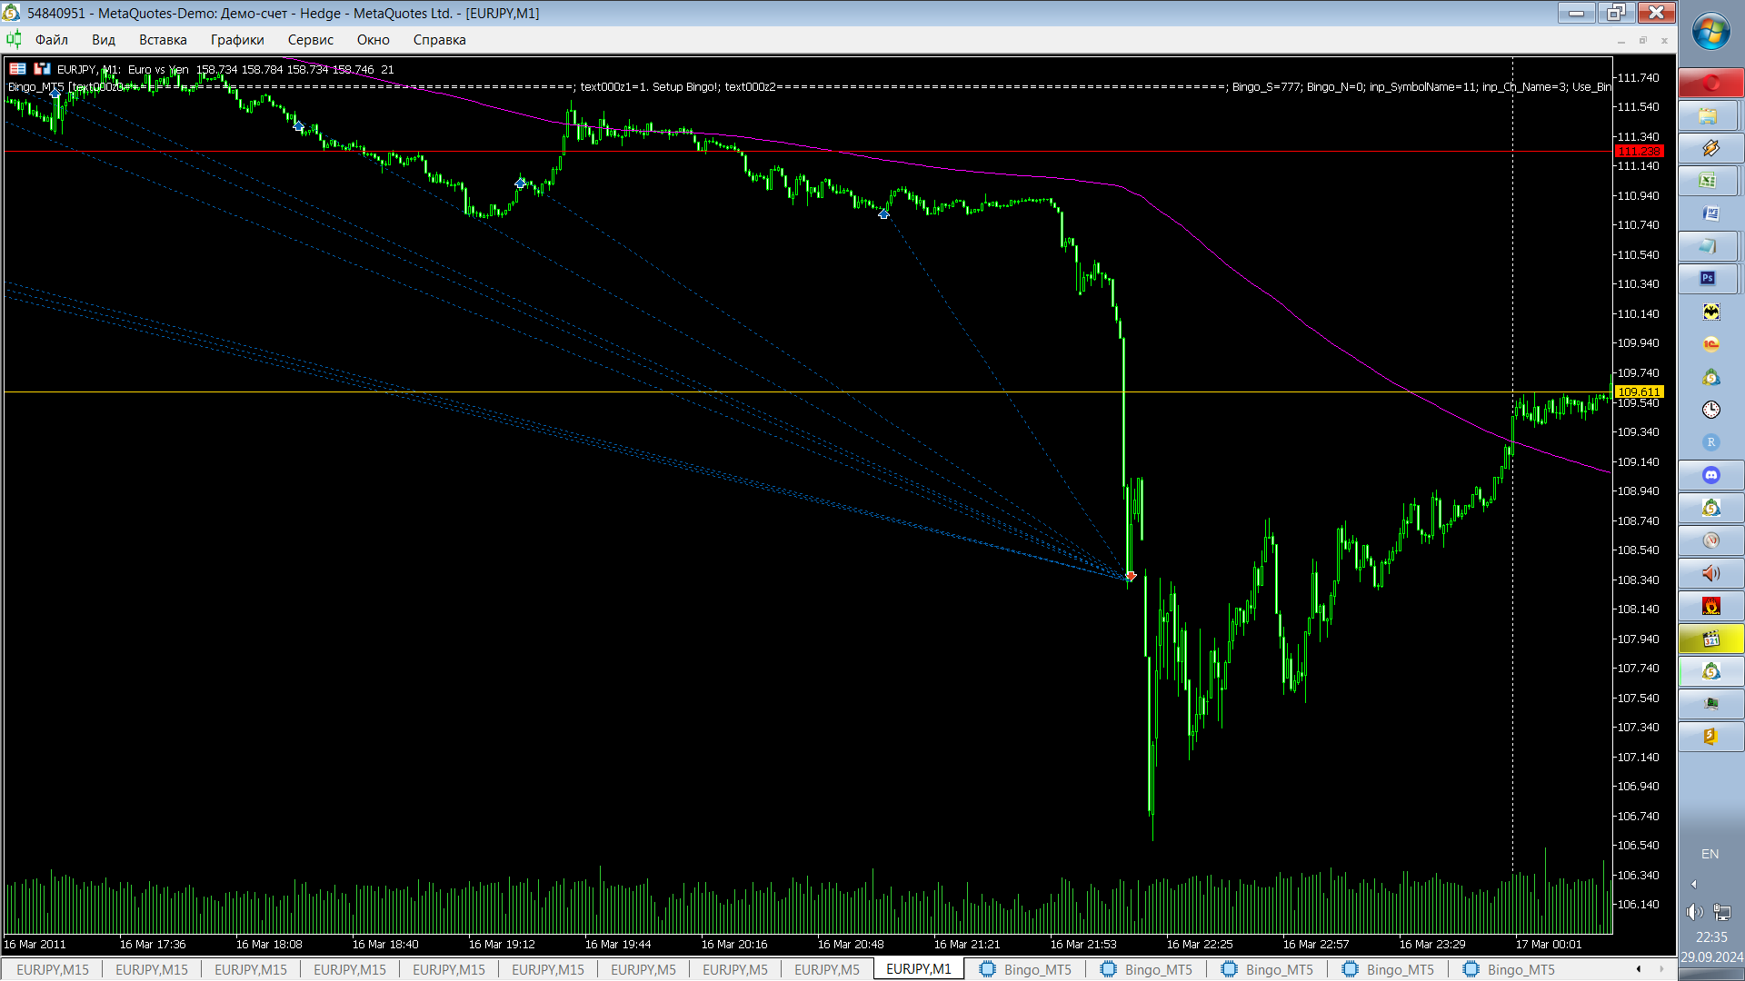This screenshot has height=981, width=1745.
Task: Click the MetaTrader application icon in menu bar
Action: [14, 39]
